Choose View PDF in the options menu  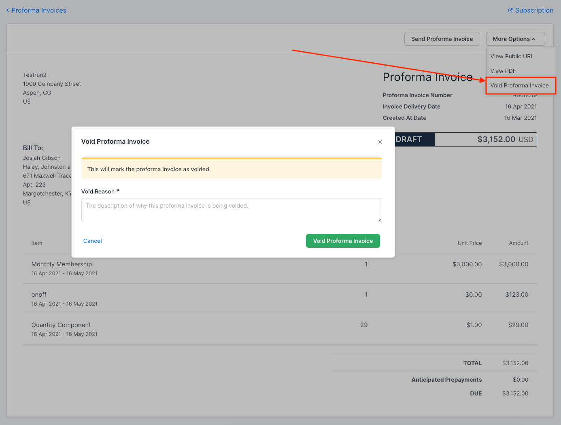click(x=503, y=71)
